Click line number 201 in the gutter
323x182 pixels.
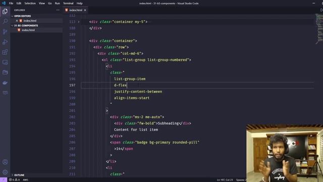[x=72, y=111]
